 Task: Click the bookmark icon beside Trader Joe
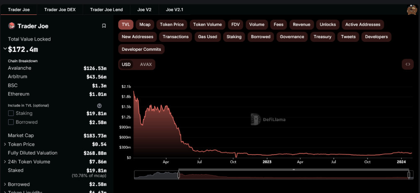pyautogui.click(x=104, y=26)
